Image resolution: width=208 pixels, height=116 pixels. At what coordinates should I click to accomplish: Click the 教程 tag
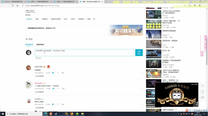pos(89,19)
